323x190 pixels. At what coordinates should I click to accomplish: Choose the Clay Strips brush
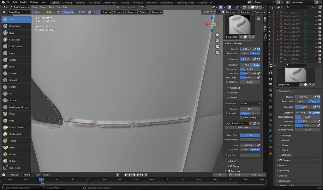coord(16,40)
